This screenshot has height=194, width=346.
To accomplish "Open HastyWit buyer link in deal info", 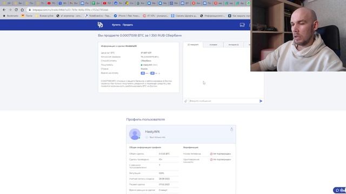I will (148, 65).
